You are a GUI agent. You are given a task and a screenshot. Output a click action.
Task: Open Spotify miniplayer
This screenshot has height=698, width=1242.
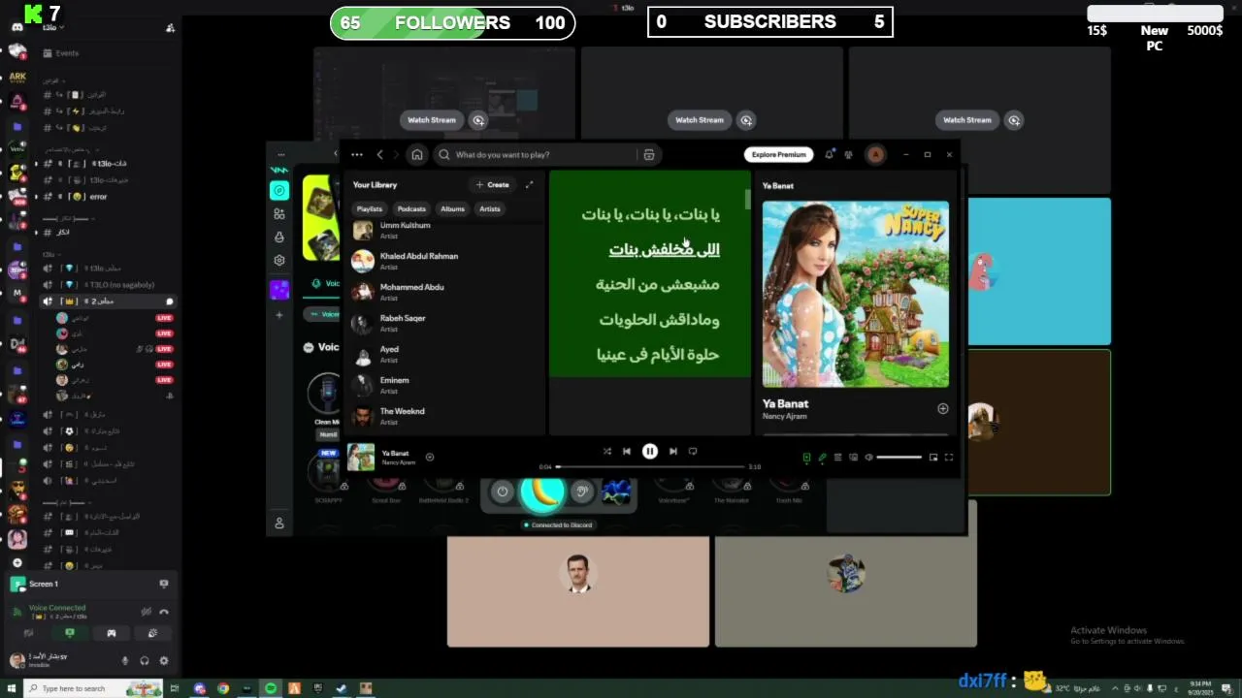(x=933, y=457)
